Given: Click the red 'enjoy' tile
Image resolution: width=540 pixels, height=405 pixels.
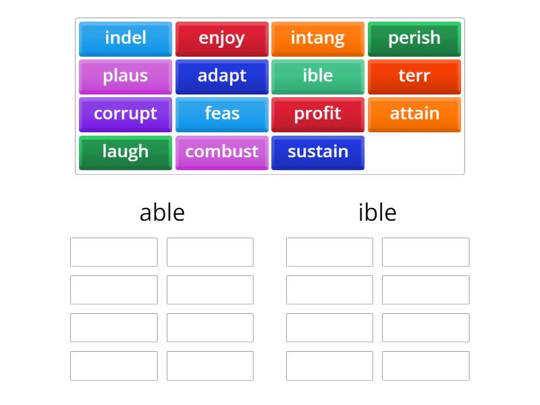Looking at the screenshot, I should pos(221,38).
